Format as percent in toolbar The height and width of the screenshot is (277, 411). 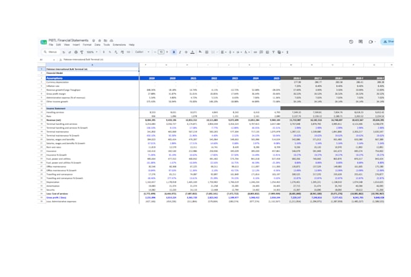click(x=110, y=52)
